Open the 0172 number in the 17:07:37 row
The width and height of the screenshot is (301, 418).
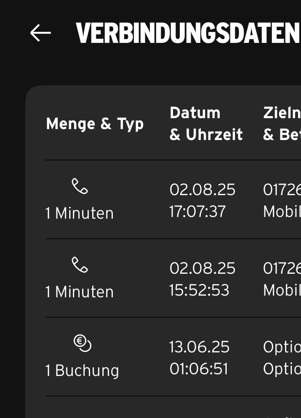[282, 190]
